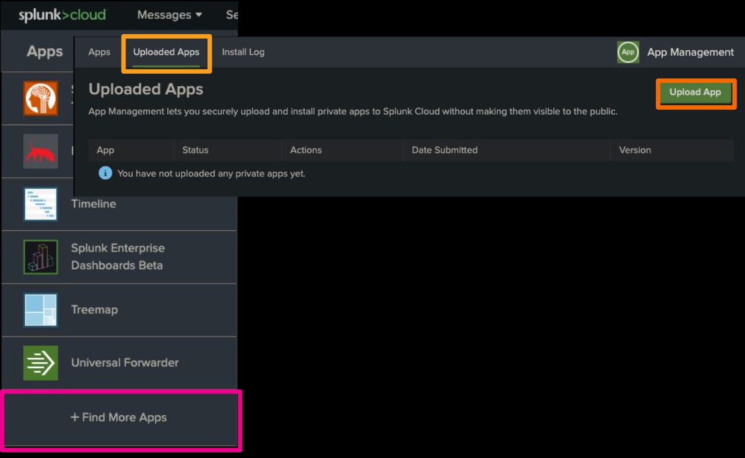This screenshot has height=458, width=745.
Task: Open the Timeline app entry
Action: coord(119,204)
